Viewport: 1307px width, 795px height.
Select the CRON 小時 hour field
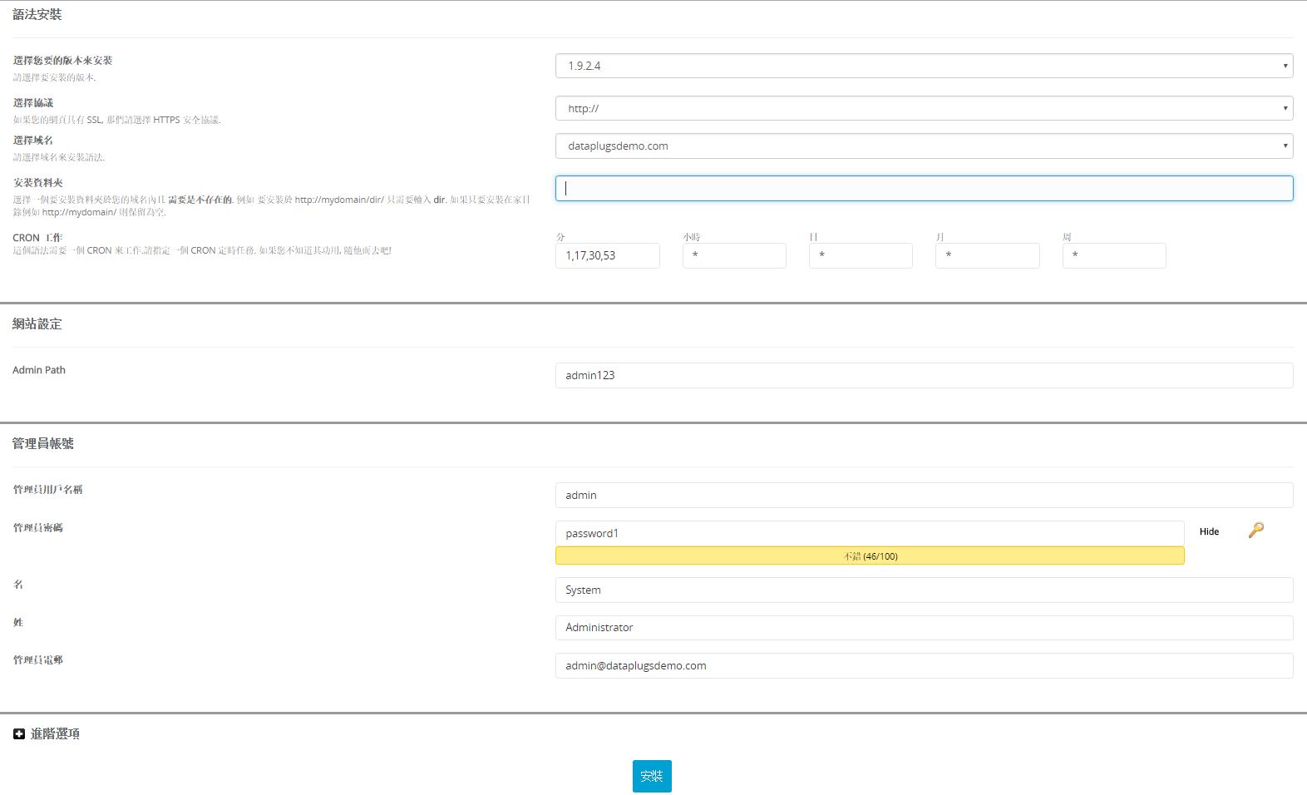point(734,255)
